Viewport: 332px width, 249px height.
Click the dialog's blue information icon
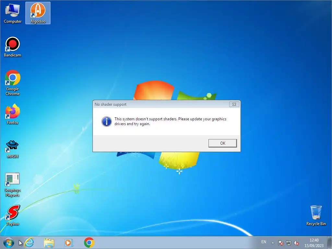pos(106,122)
